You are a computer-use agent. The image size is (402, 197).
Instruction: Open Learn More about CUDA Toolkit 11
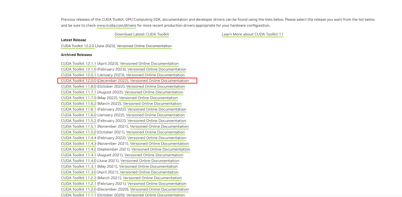(x=252, y=34)
